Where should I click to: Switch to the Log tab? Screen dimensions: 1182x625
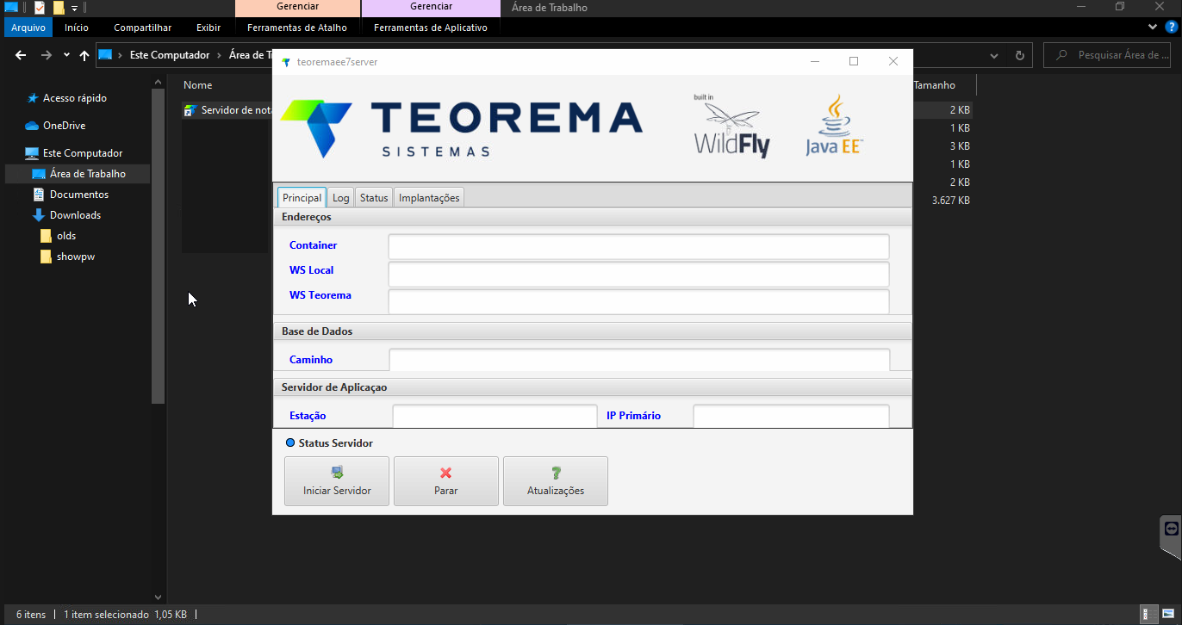pos(341,198)
